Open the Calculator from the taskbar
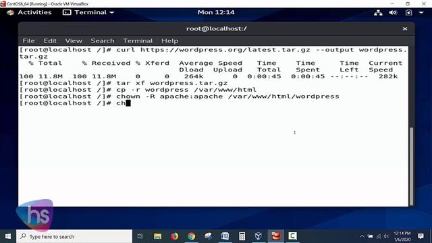432x243 pixels. (242, 236)
